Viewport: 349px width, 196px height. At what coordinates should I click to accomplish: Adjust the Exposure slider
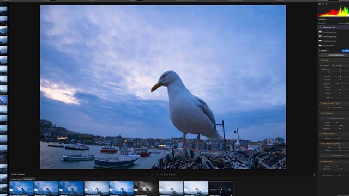(x=340, y=76)
